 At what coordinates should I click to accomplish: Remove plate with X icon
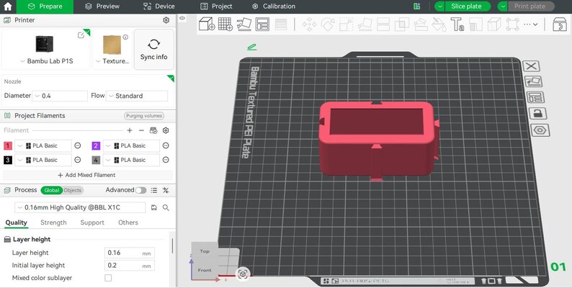[x=531, y=66]
